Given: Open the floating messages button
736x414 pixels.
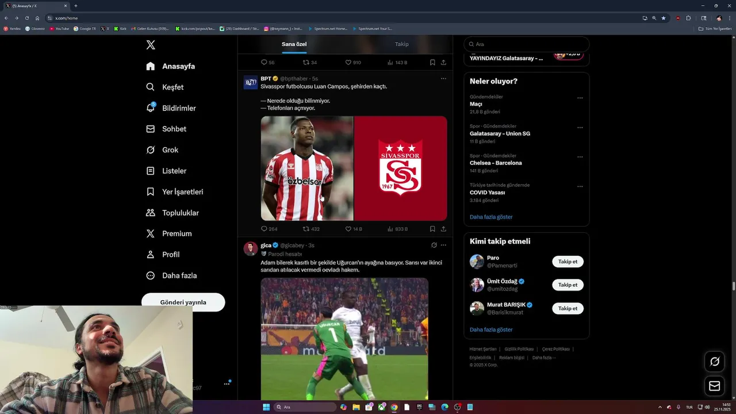Looking at the screenshot, I should [715, 386].
